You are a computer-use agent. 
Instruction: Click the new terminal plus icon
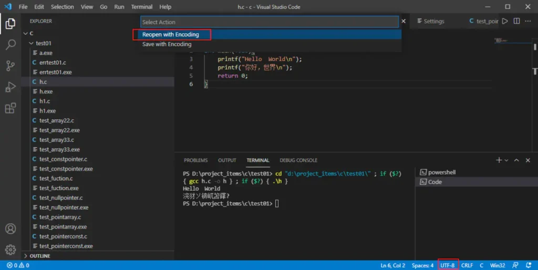click(x=499, y=160)
